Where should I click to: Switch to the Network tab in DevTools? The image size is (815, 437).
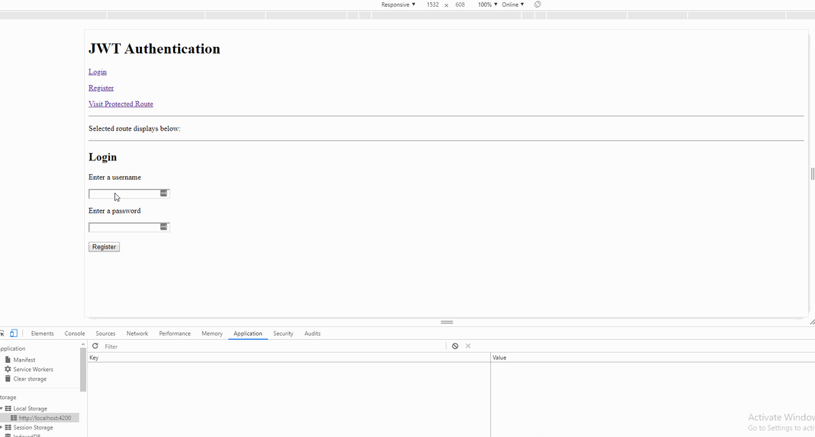click(137, 333)
